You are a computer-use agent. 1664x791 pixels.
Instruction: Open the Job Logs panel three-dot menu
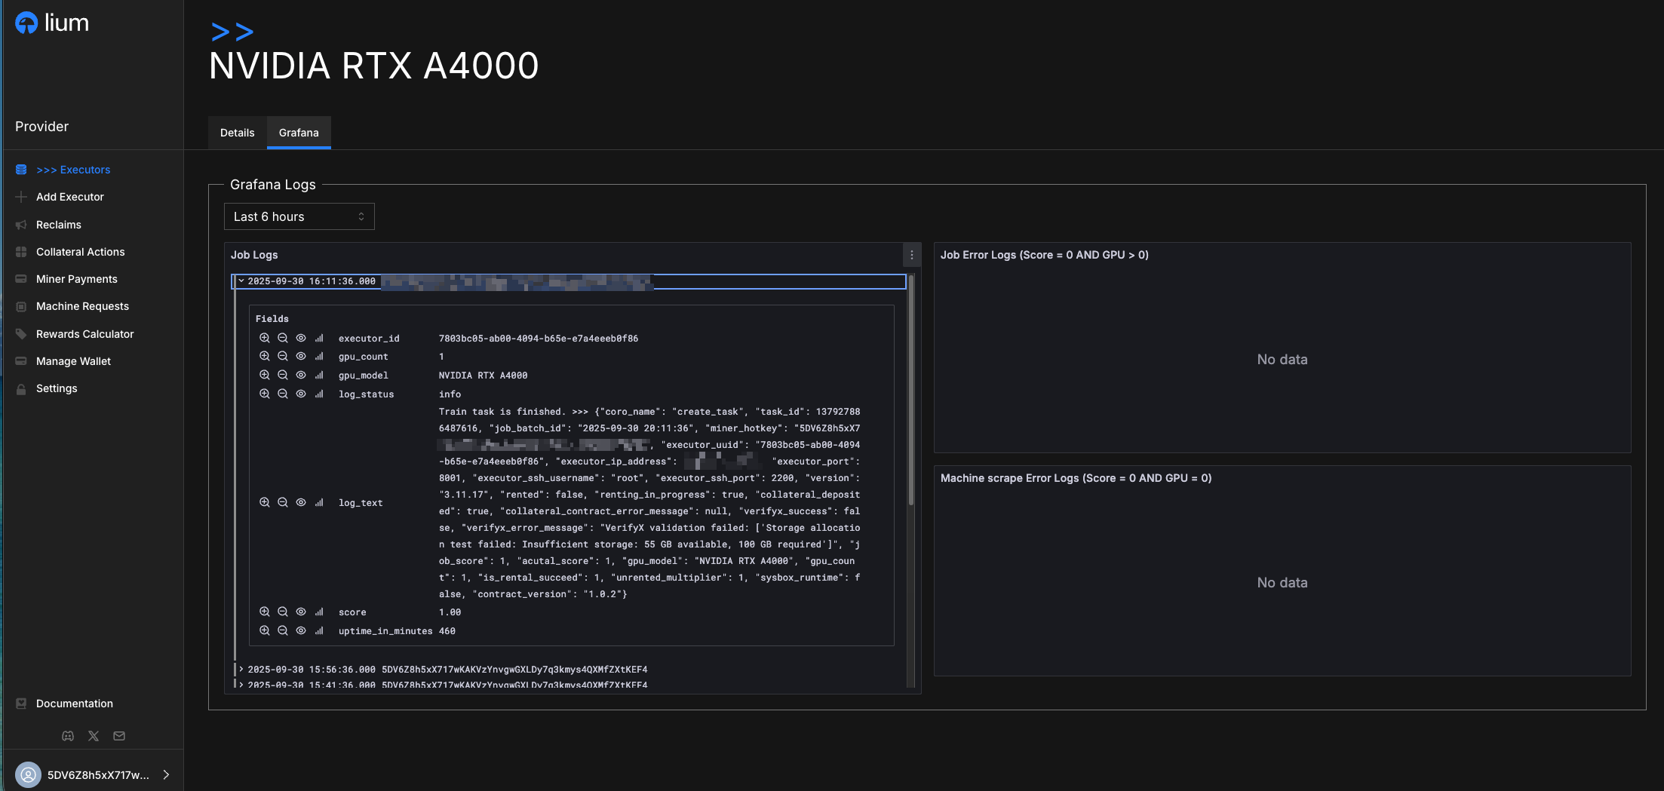tap(911, 255)
